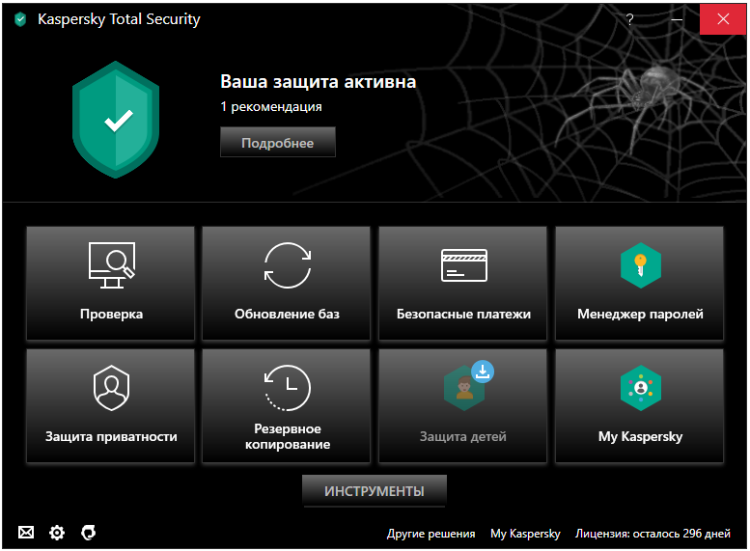750x551 pixels.
Task: Click the Kaspersky shield logo in title bar
Action: (20, 19)
